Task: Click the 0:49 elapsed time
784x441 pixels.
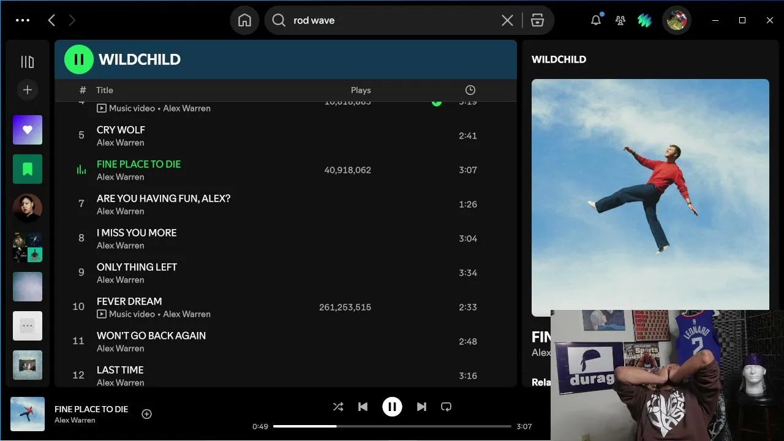Action: point(260,426)
